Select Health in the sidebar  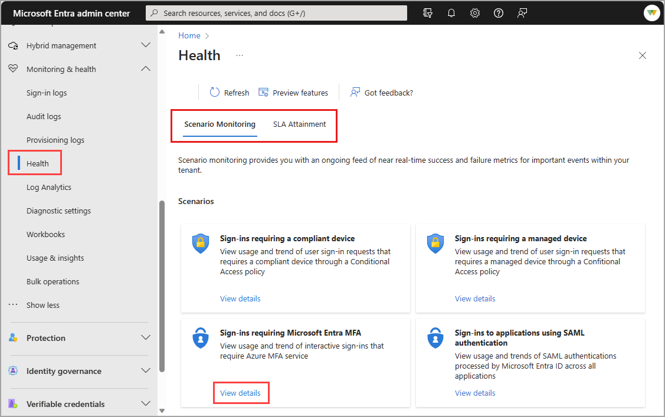37,163
